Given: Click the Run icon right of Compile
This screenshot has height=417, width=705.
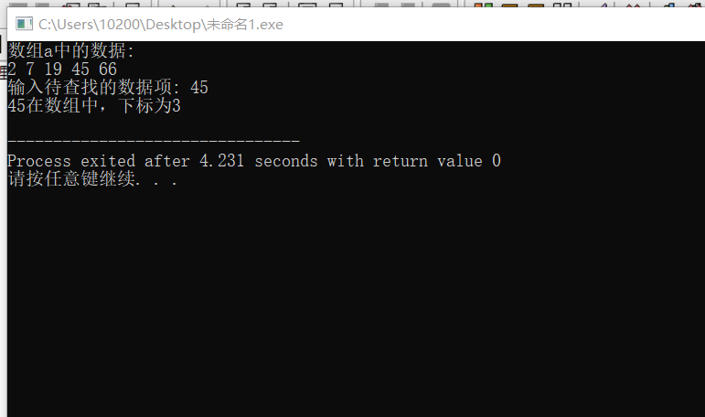Looking at the screenshot, I should coord(509,5).
